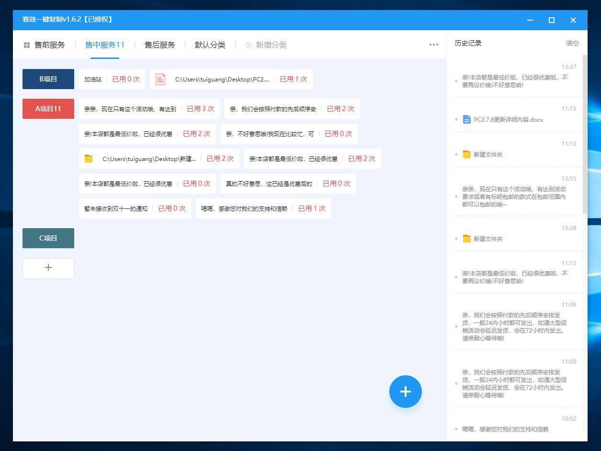Click the round blue floating add button
The image size is (601, 451).
(406, 392)
